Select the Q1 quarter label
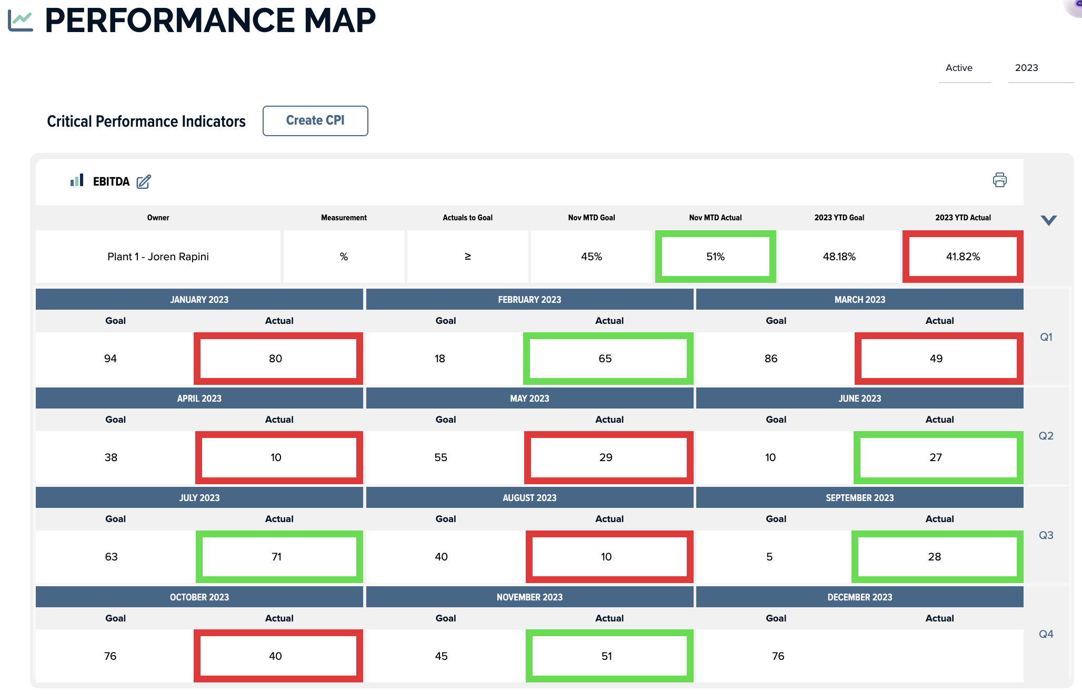Screen dimensions: 1082x694 tap(1046, 337)
